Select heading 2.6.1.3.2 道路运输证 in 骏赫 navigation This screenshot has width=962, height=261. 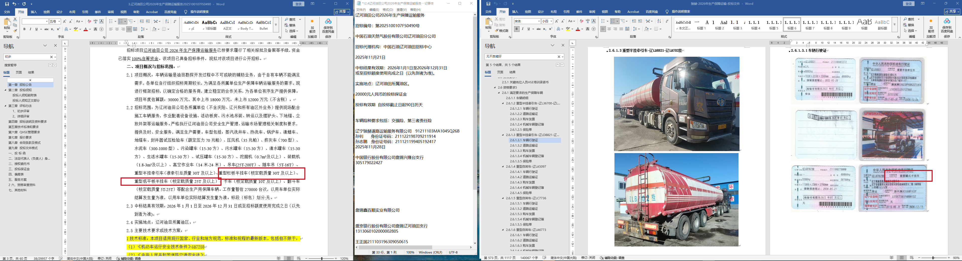pyautogui.click(x=524, y=145)
